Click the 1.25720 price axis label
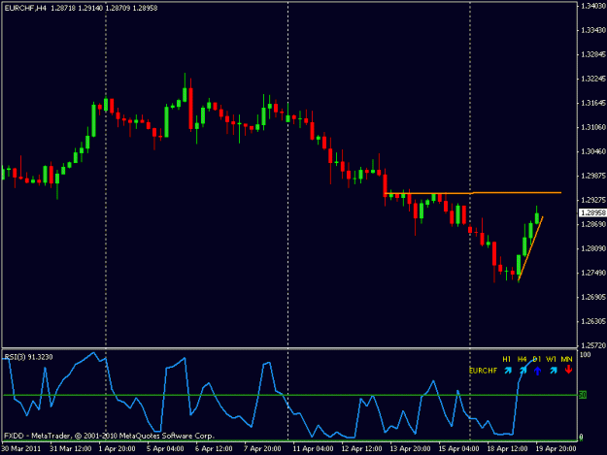This screenshot has width=607, height=455. [593, 345]
